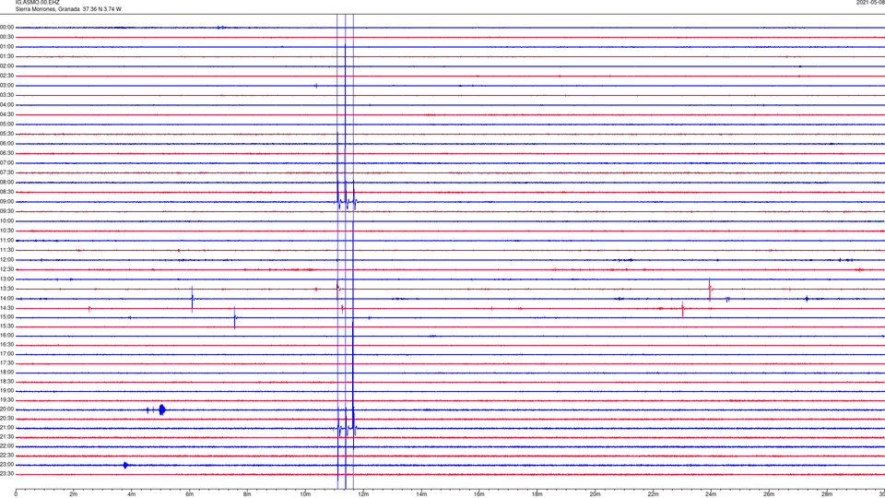Select the 22:00 trace time label
885x498 pixels.
click(6, 446)
